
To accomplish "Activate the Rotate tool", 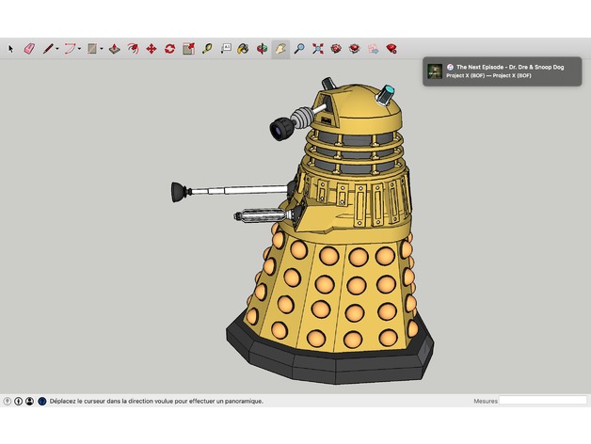I will click(x=169, y=48).
